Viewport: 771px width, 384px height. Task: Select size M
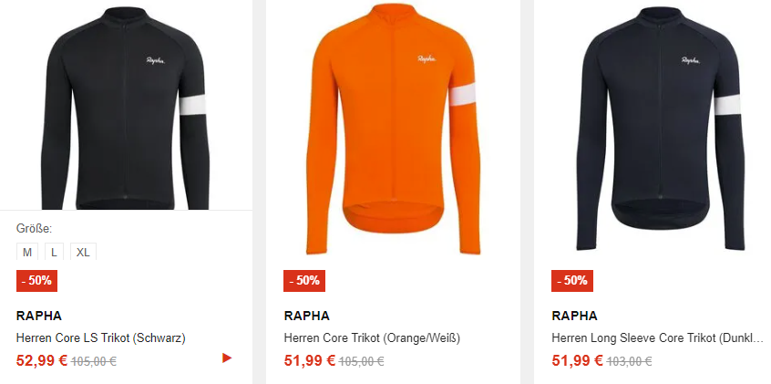pyautogui.click(x=27, y=252)
